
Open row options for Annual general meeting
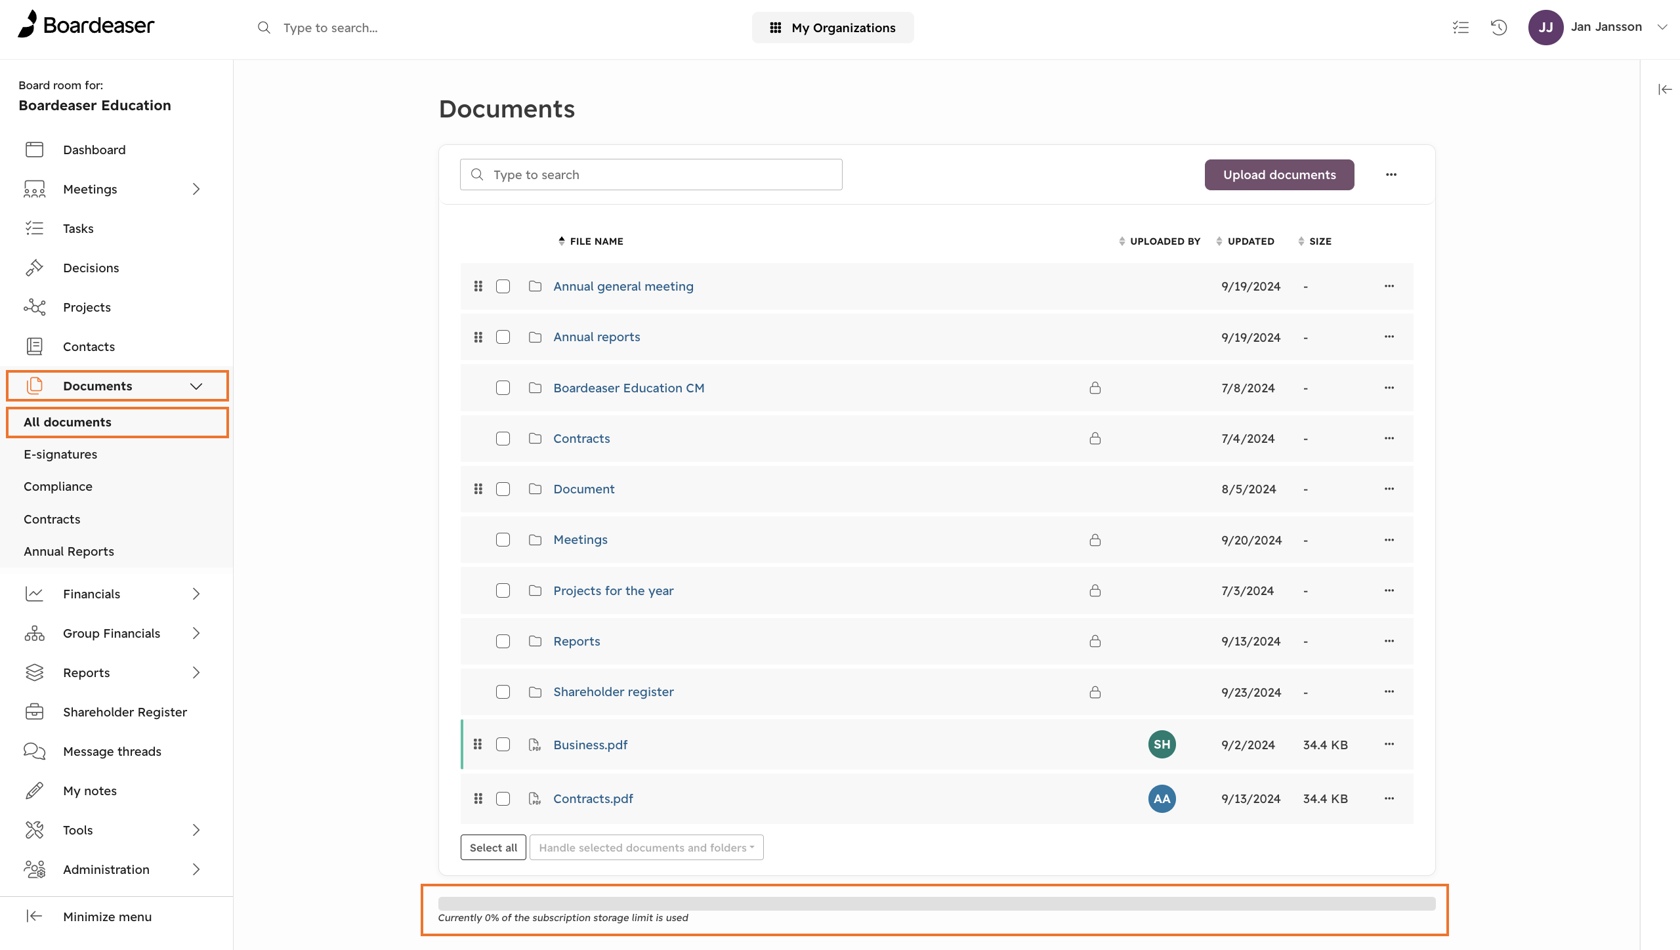coord(1389,286)
